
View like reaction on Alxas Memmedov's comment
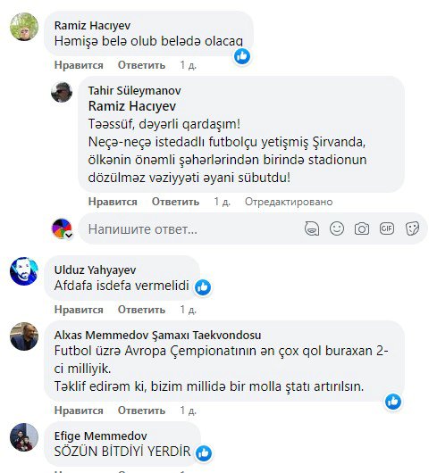click(x=393, y=402)
